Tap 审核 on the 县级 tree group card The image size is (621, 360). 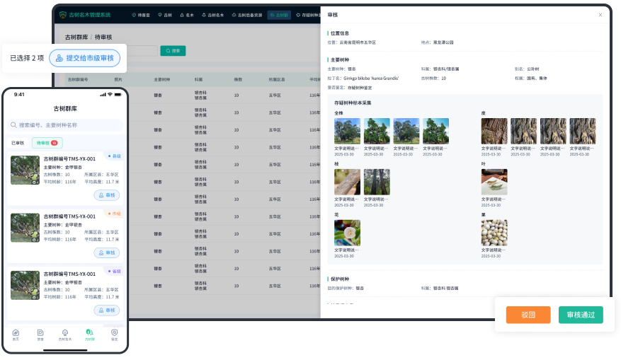click(106, 195)
